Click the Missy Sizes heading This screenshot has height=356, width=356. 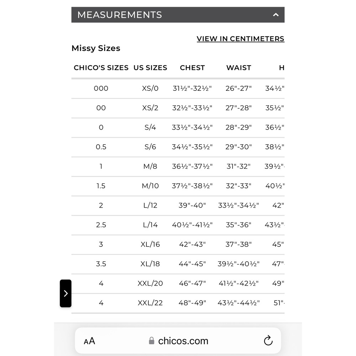(96, 48)
